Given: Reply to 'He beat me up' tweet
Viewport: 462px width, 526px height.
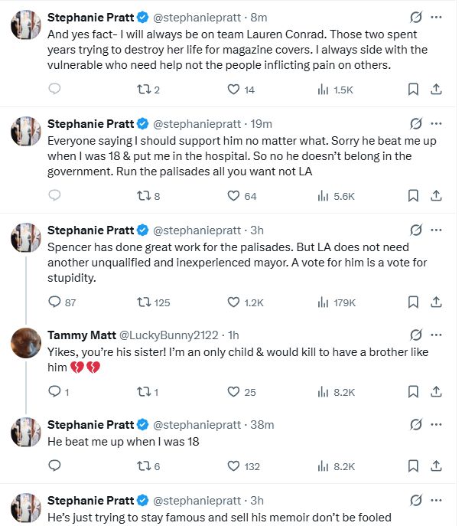Looking at the screenshot, I should pos(54,466).
